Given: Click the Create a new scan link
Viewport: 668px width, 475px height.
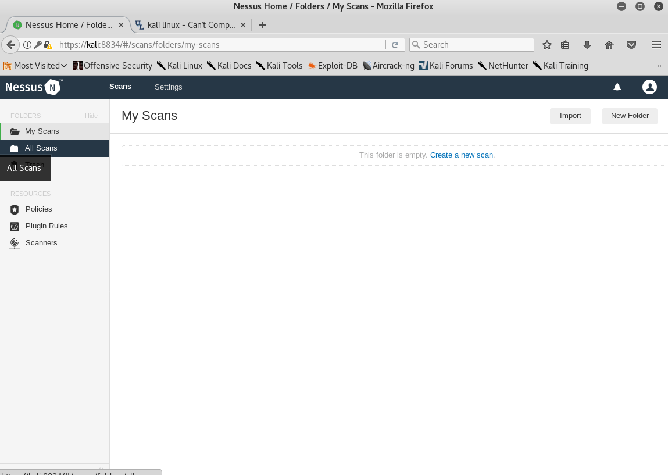Looking at the screenshot, I should [461, 155].
